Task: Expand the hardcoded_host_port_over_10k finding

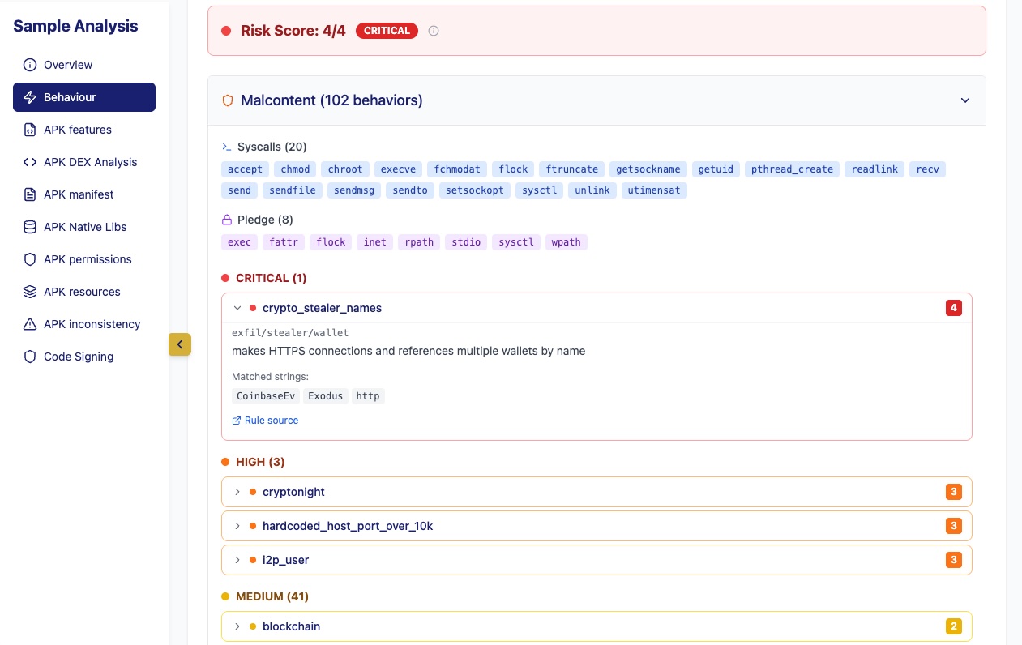Action: pos(237,526)
